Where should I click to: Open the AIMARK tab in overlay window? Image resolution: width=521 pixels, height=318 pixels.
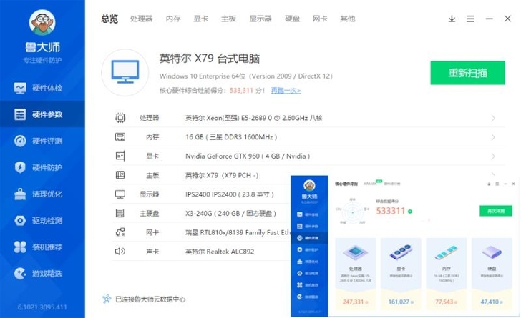[x=370, y=184]
